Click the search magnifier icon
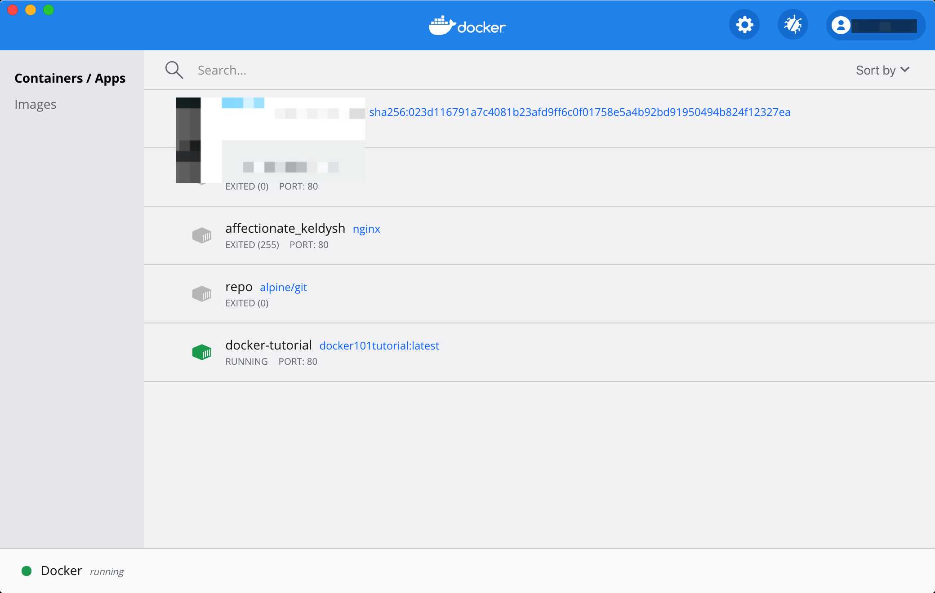935x593 pixels. coord(174,70)
